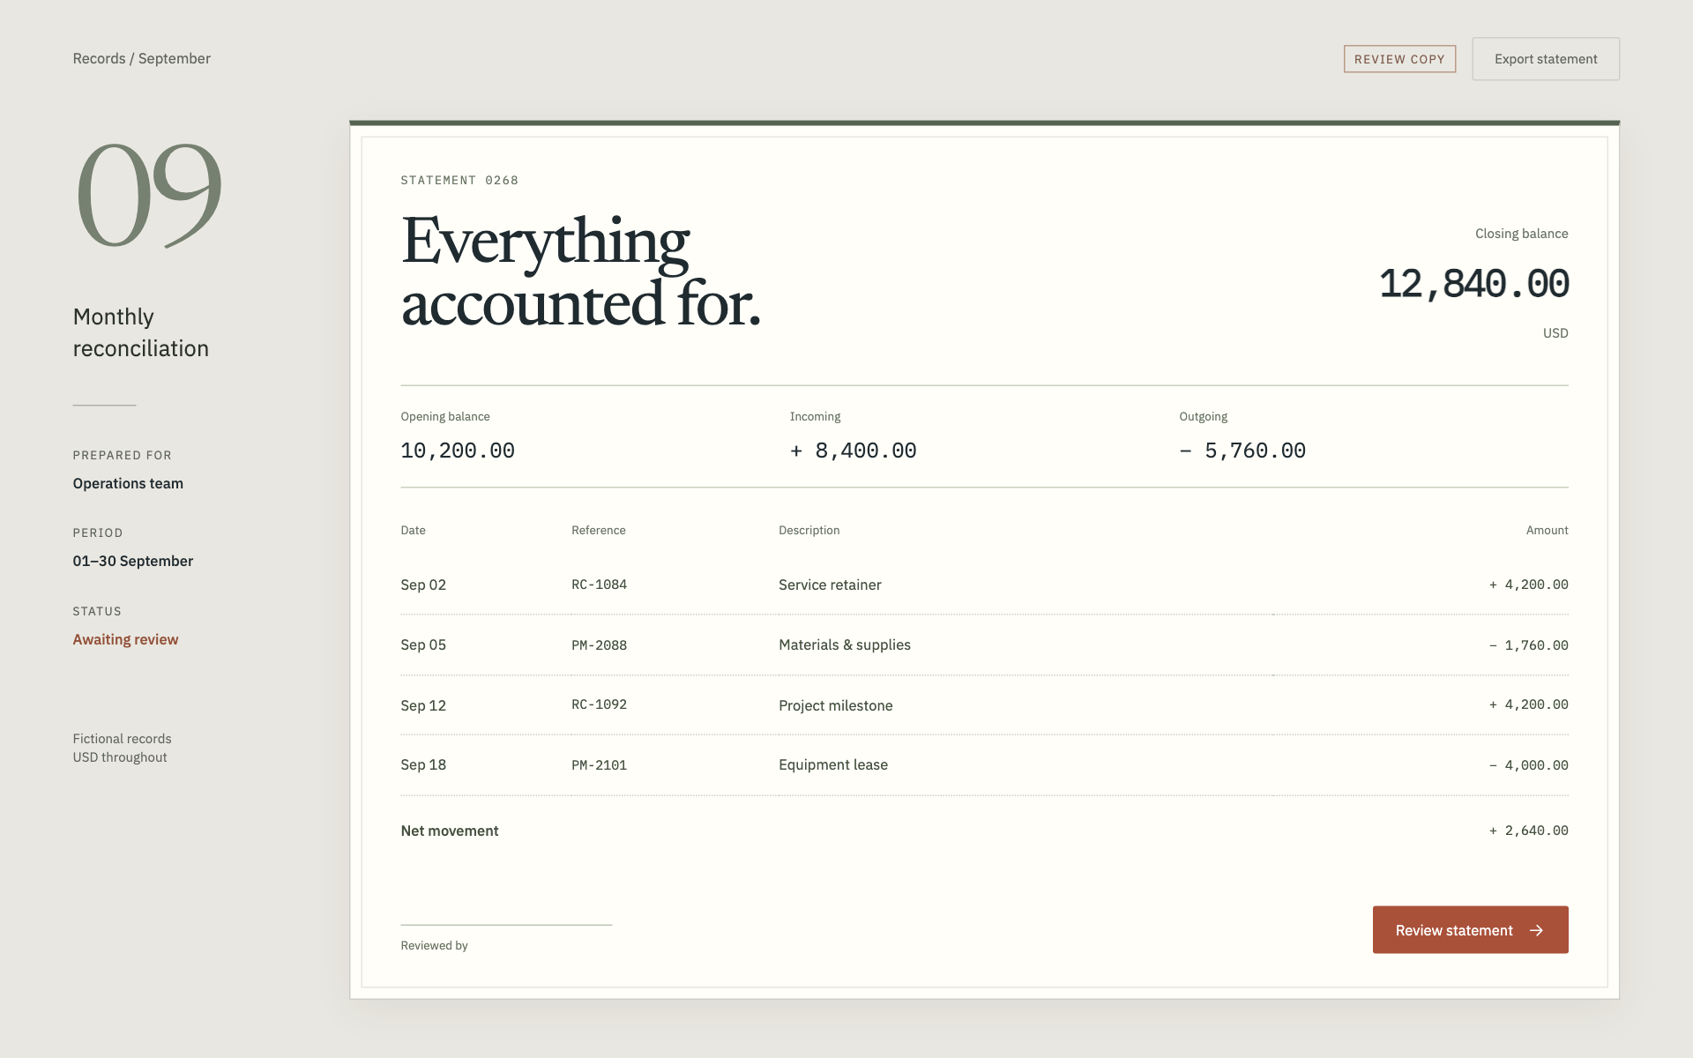Click the Reference column header
The width and height of the screenshot is (1693, 1058).
point(598,530)
